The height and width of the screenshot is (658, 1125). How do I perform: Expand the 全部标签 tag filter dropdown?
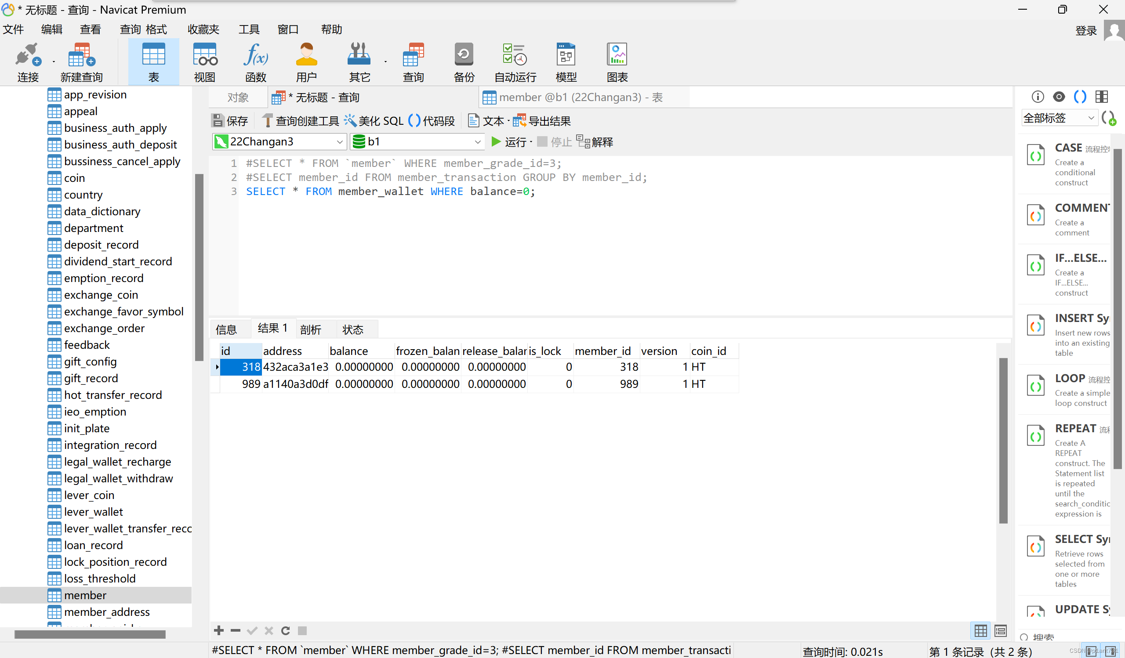(x=1091, y=118)
